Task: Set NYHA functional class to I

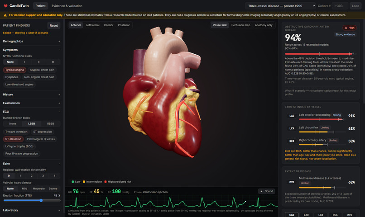Action: click(24, 62)
